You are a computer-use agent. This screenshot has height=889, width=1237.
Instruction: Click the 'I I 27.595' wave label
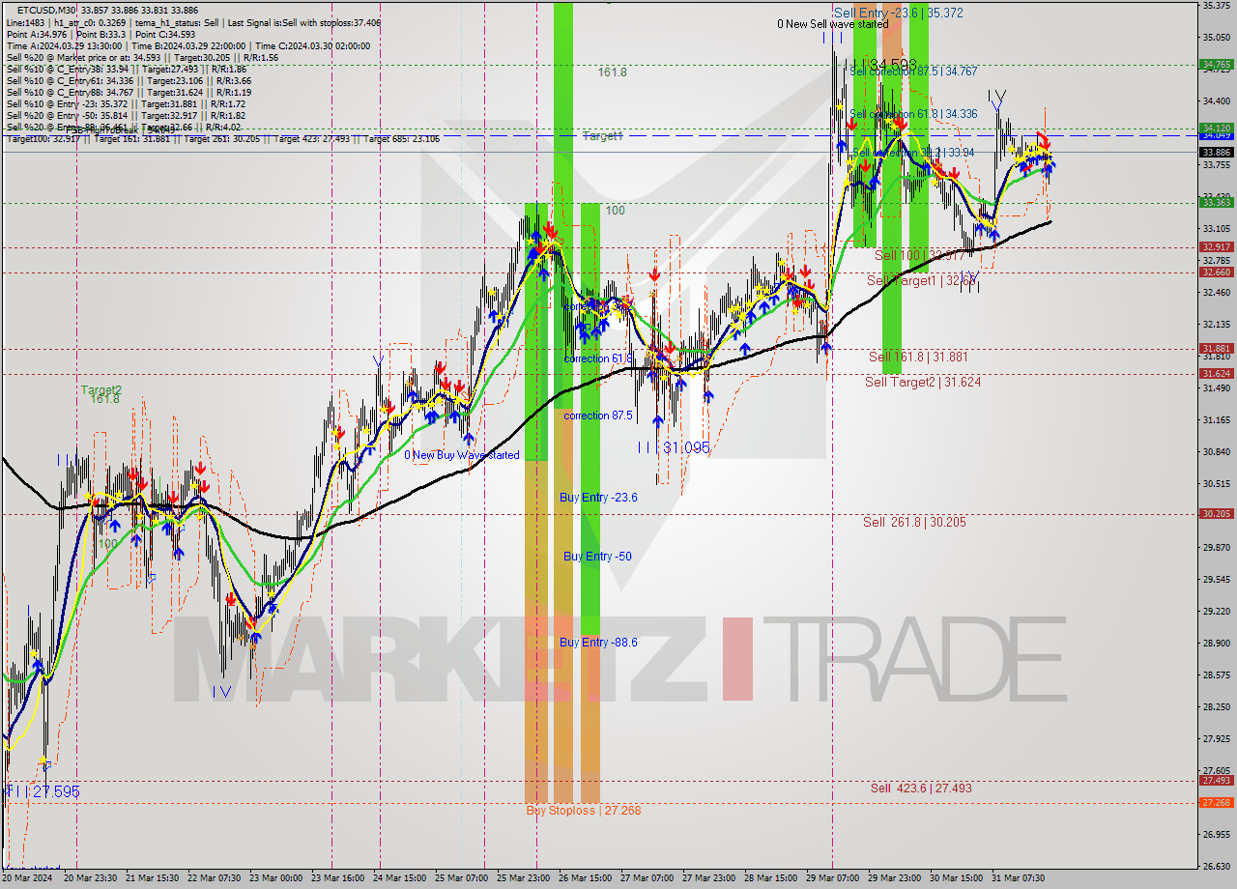[x=43, y=791]
